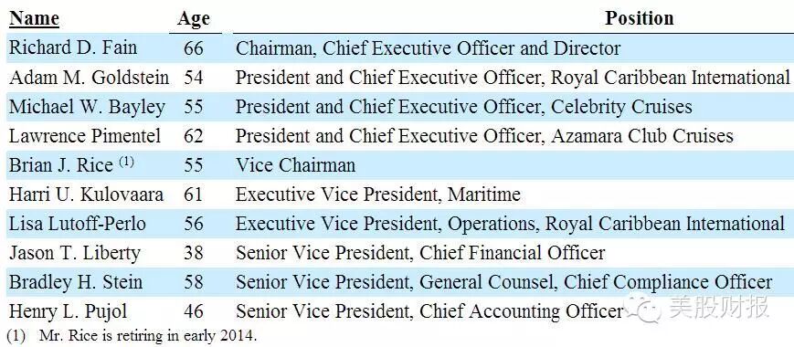Click the Lisa Lutoff-Perlo name
Screen dimensions: 794x347
click(x=78, y=224)
